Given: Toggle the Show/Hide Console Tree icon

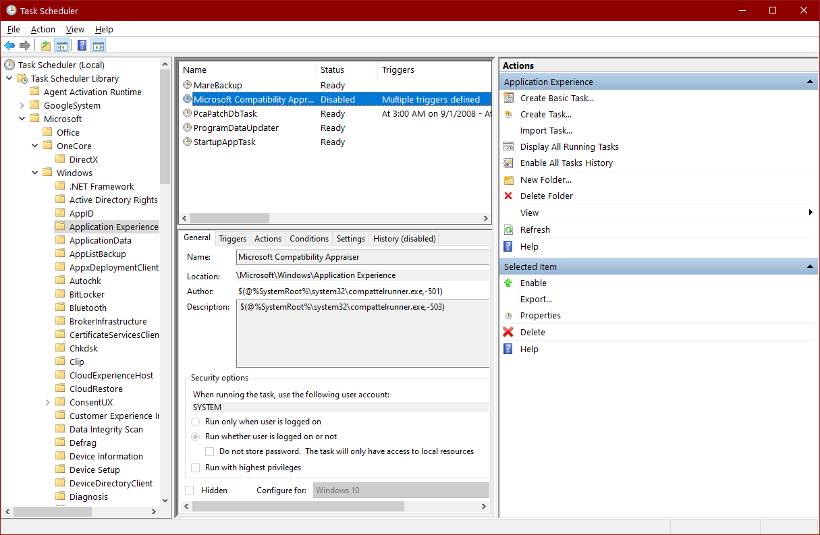Looking at the screenshot, I should click(61, 46).
